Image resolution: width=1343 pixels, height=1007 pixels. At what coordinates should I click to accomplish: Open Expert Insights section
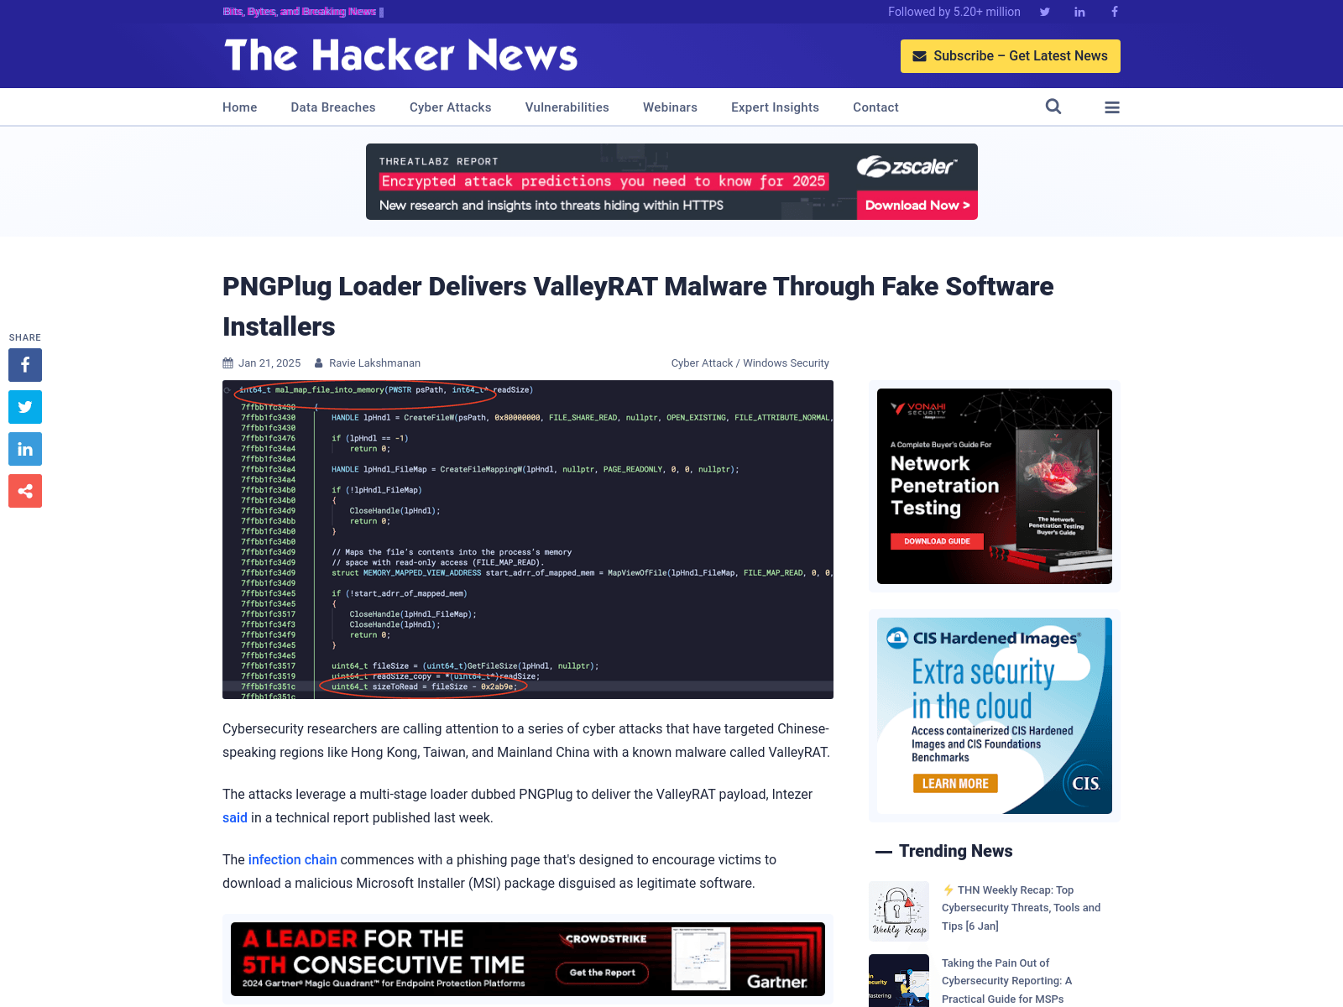pos(775,107)
